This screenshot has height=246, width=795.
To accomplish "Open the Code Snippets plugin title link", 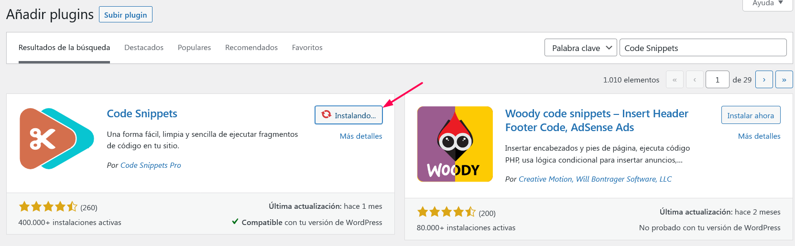I will pos(142,113).
